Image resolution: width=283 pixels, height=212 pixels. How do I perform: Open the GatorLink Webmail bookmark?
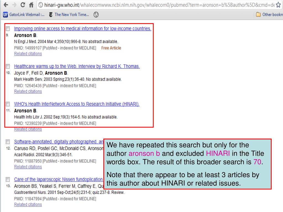(24, 15)
